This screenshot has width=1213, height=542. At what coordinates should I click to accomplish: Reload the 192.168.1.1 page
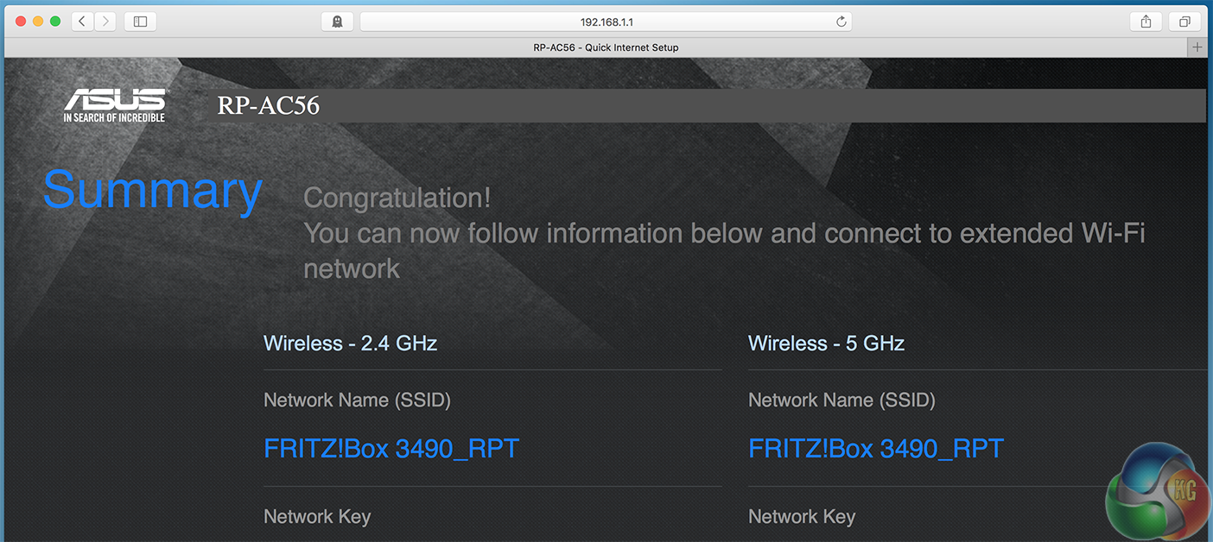point(841,22)
